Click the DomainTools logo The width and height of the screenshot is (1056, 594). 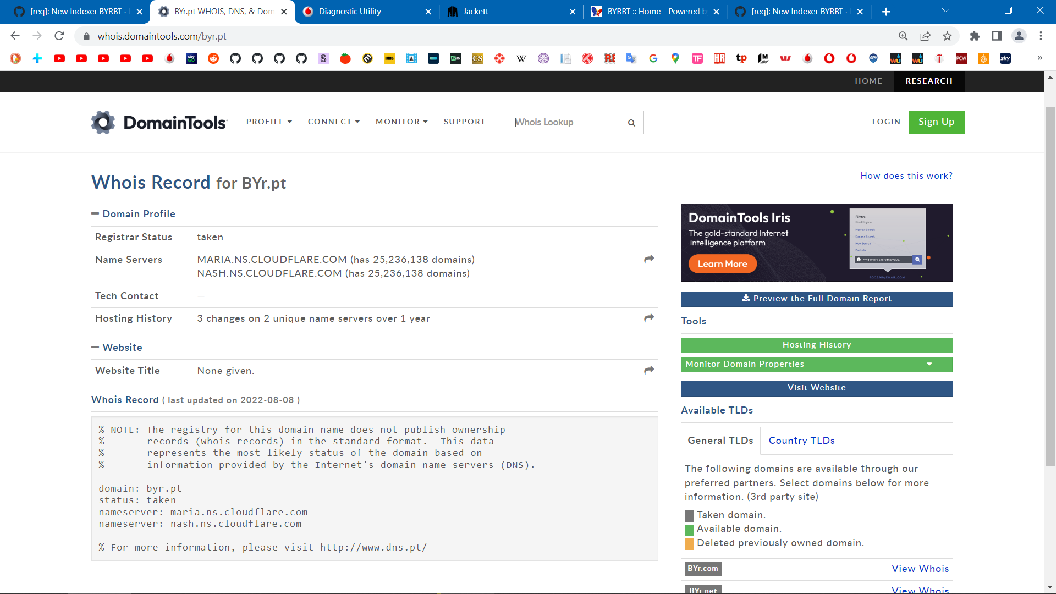(158, 122)
